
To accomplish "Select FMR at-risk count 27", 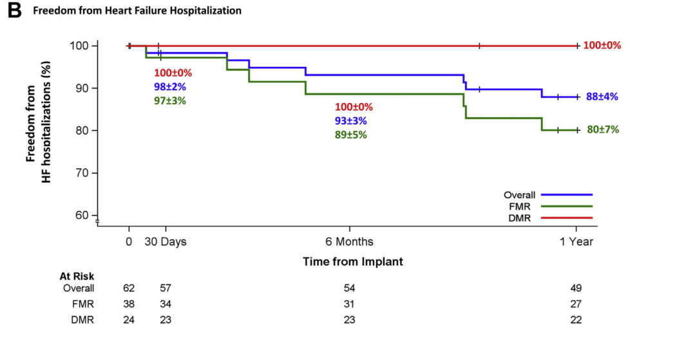I will point(575,304).
